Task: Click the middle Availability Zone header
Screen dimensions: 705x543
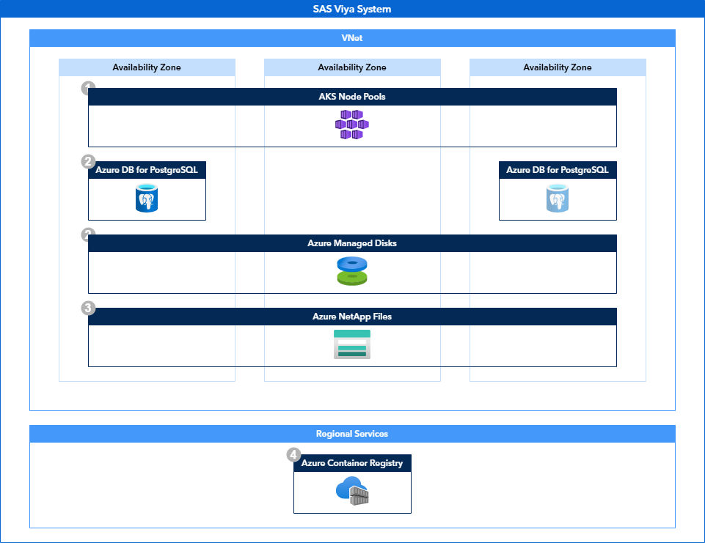Action: pos(352,67)
